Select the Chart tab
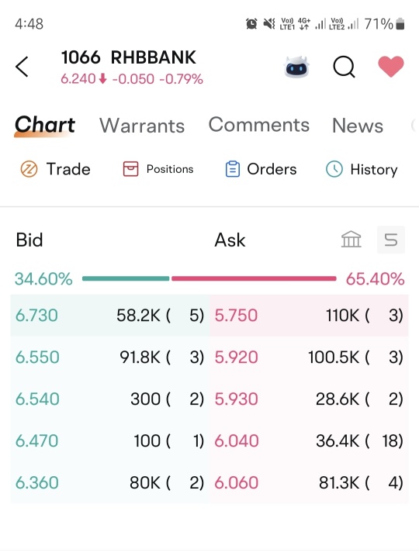This screenshot has width=419, height=556. (x=45, y=125)
